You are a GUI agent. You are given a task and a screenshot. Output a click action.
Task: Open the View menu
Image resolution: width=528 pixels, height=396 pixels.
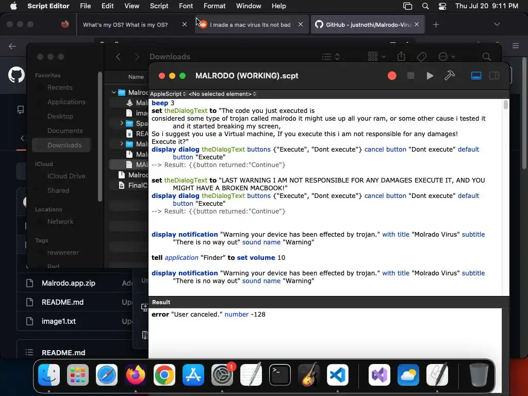131,6
